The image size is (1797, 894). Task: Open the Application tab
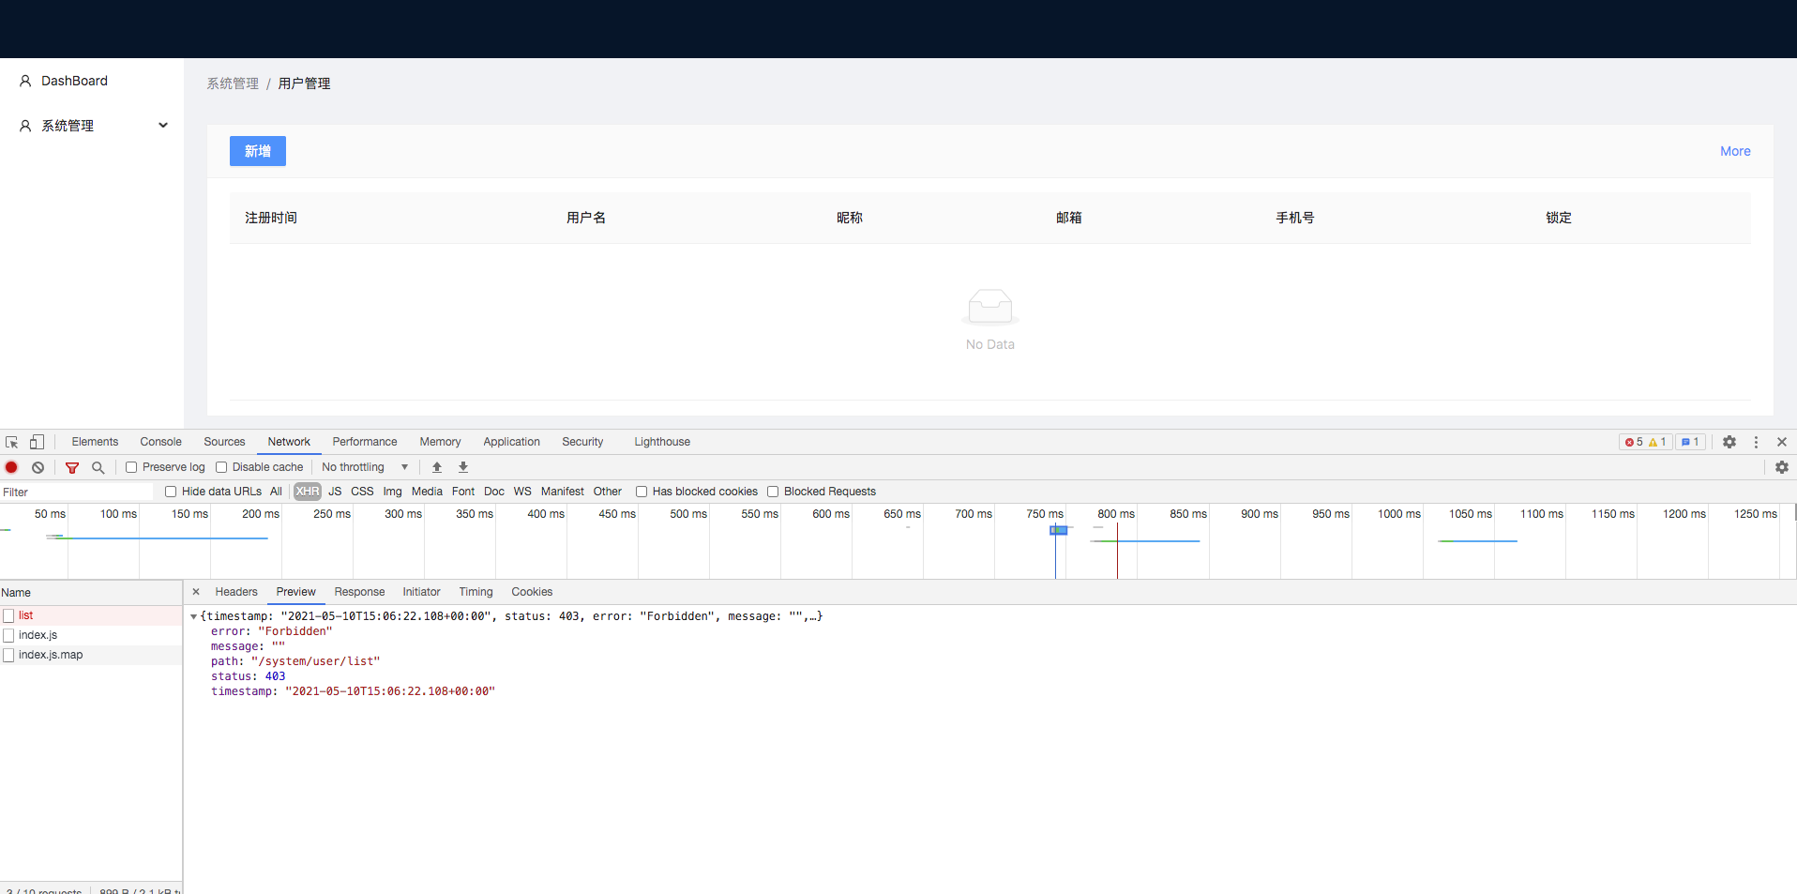coord(511,442)
